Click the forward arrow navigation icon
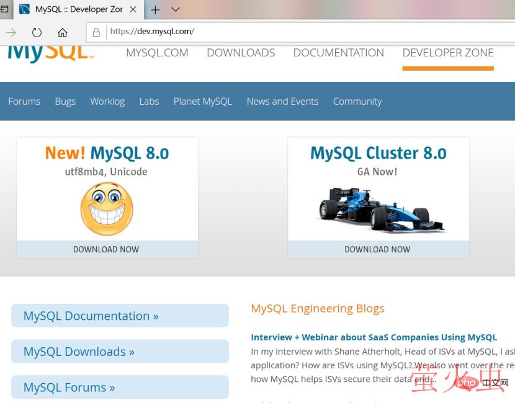This screenshot has width=515, height=403. click(x=11, y=32)
